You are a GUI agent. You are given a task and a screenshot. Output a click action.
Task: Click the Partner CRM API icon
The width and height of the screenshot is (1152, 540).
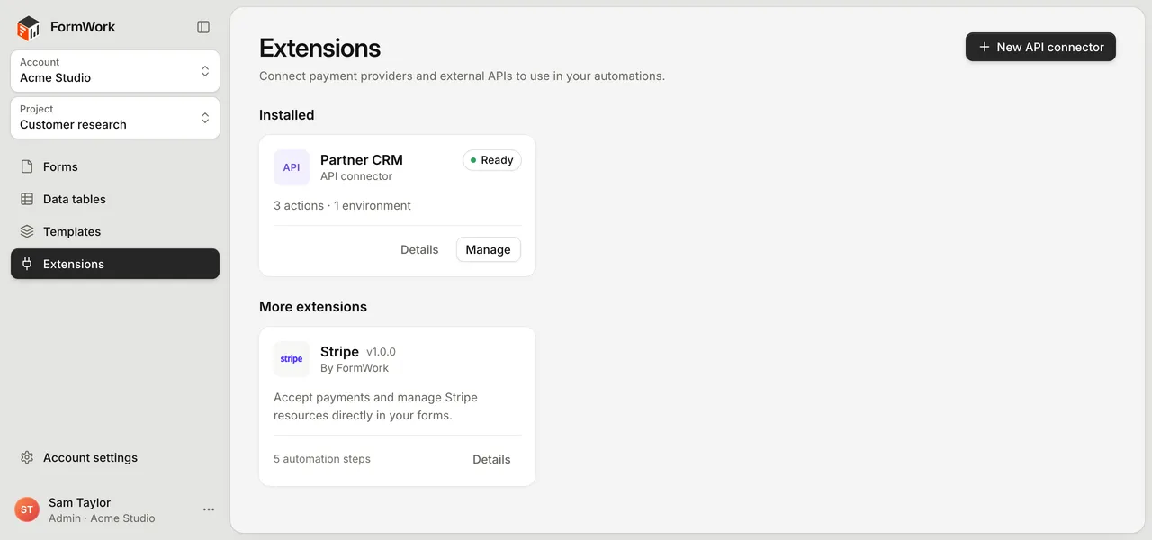pos(292,167)
